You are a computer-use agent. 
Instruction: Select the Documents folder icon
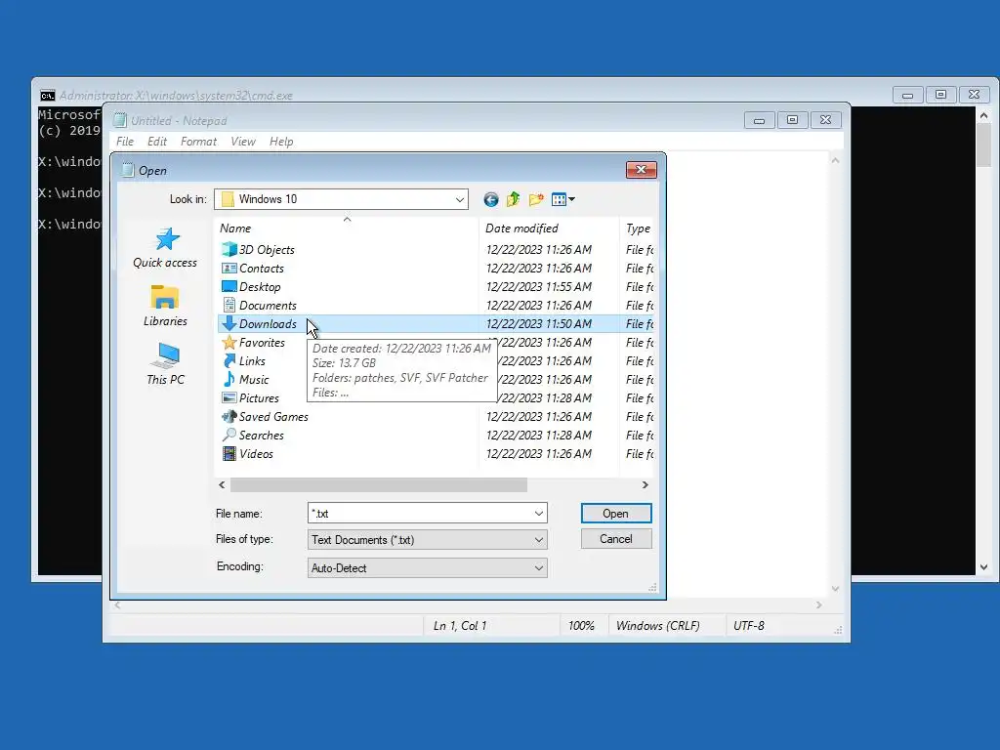[x=229, y=305]
